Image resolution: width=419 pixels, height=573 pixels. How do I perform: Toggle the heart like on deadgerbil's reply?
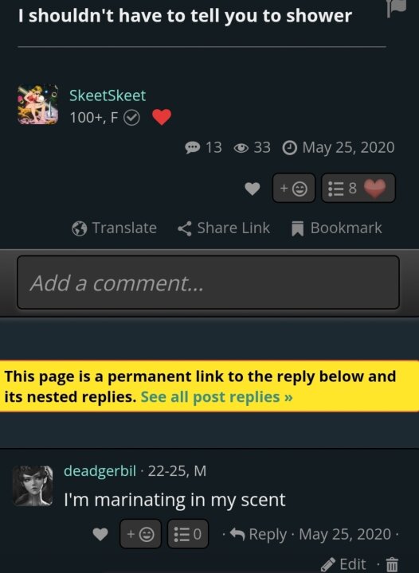[x=100, y=534]
